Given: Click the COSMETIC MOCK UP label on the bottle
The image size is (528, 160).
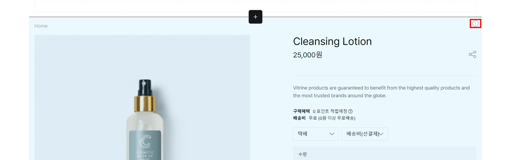Looking at the screenshot, I should tap(145, 154).
